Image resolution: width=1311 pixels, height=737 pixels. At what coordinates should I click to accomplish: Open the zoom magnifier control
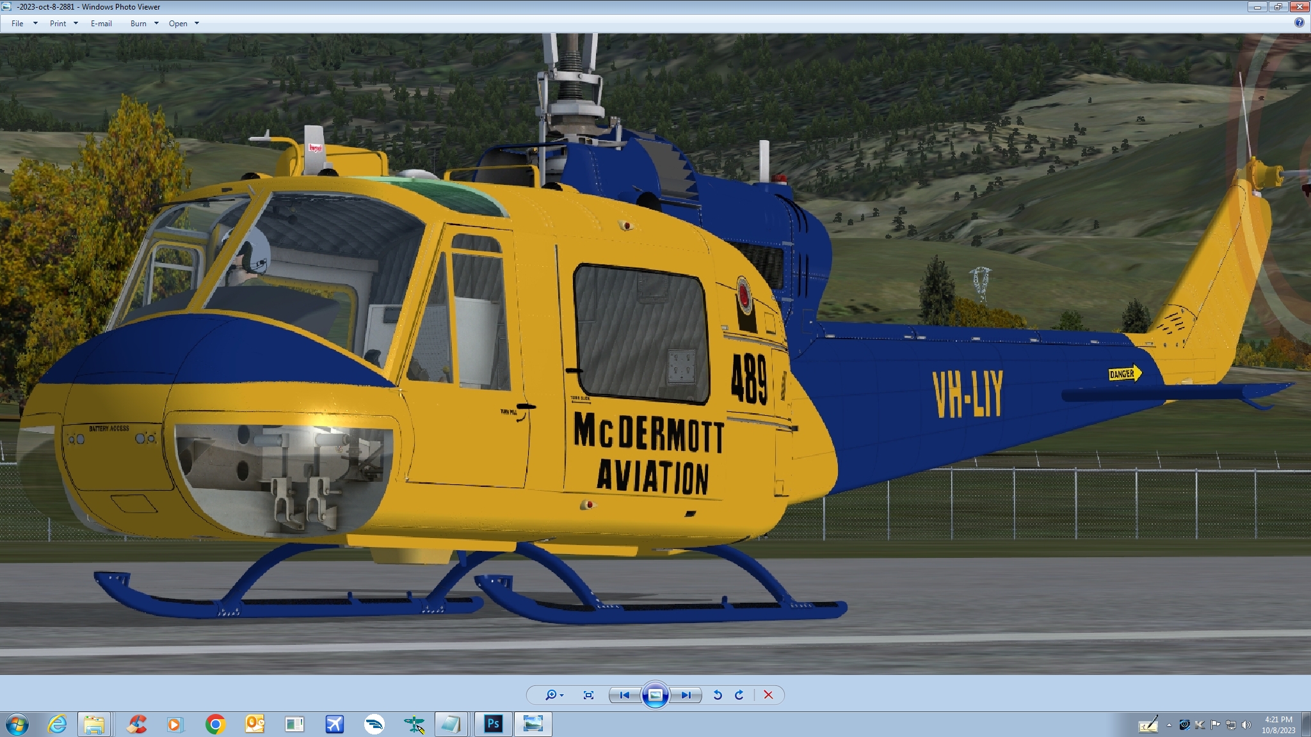(554, 695)
